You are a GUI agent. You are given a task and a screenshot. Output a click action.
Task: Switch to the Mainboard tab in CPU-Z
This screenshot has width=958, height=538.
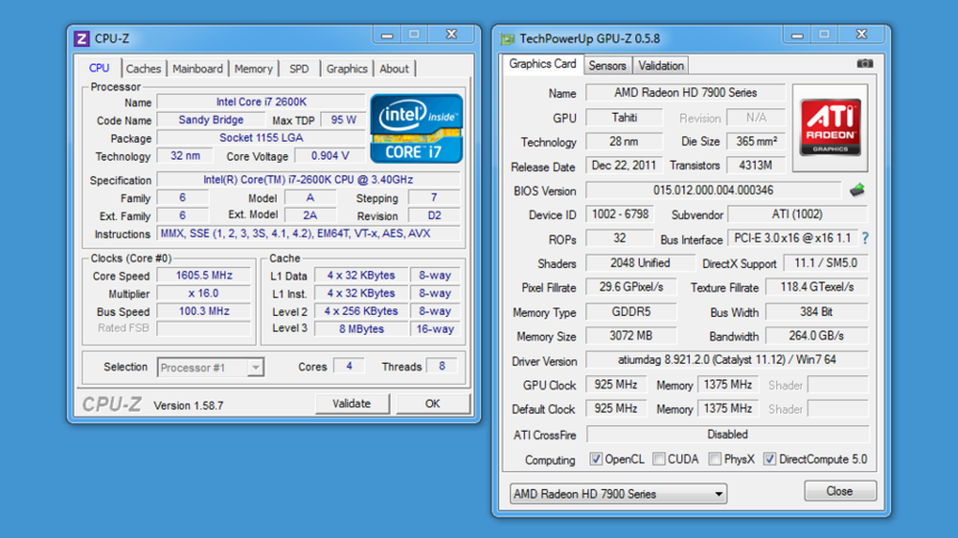pos(197,69)
